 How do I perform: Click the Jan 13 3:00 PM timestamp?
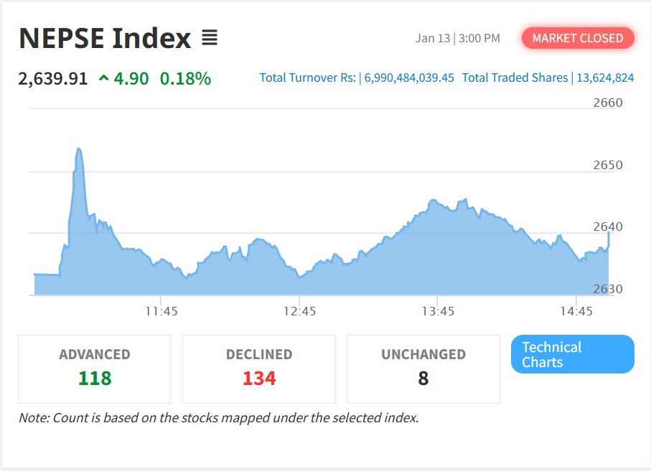457,38
